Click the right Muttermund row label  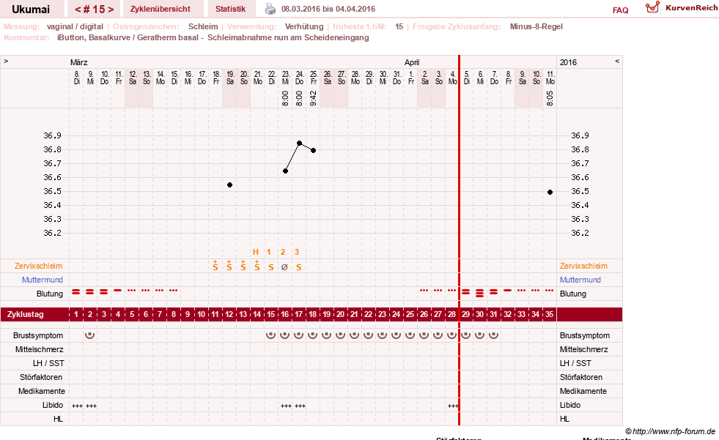[580, 280]
